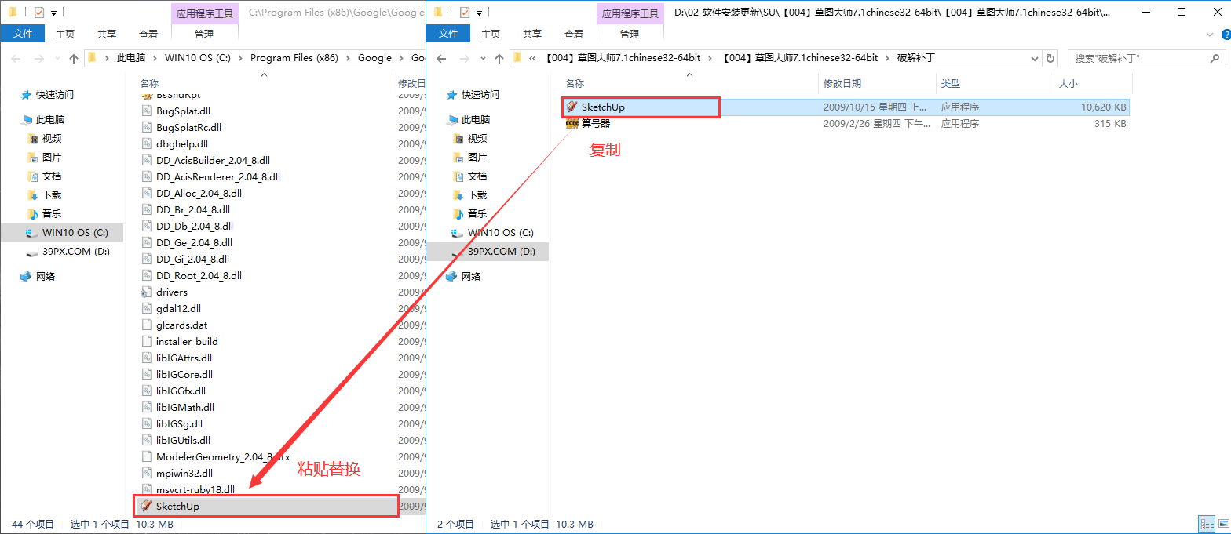1231x534 pixels.
Task: Select DD_AcisBuilder_2.04_8.dll file
Action: tap(213, 160)
